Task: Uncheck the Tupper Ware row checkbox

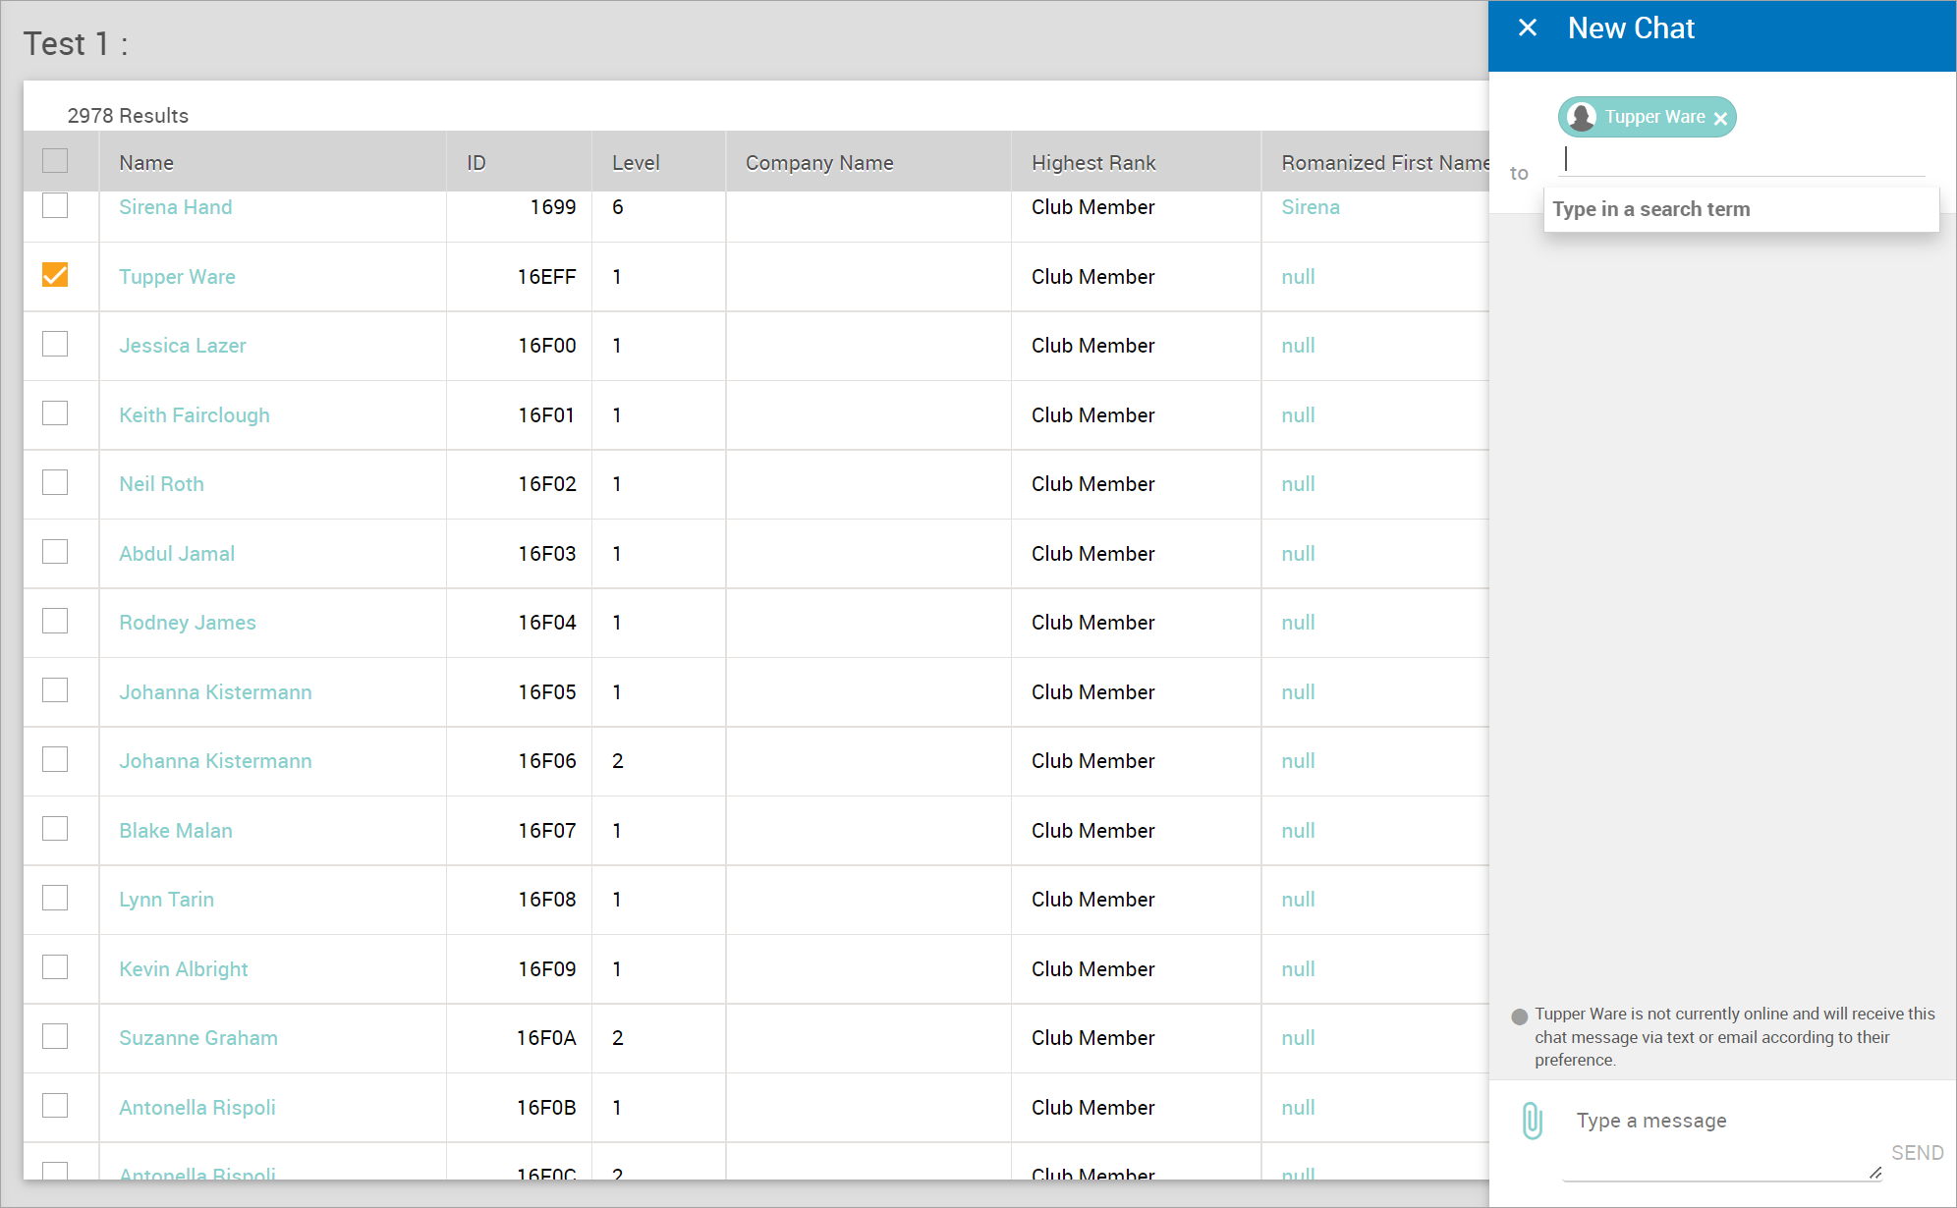Action: click(x=55, y=275)
